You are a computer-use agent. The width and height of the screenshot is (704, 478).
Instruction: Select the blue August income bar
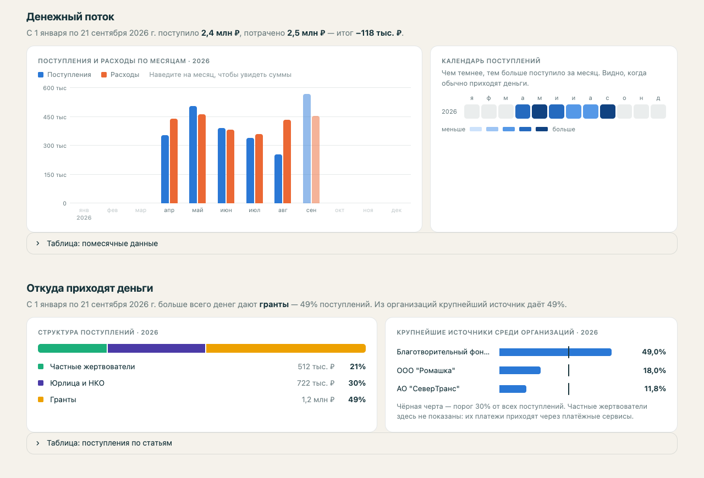point(278,179)
